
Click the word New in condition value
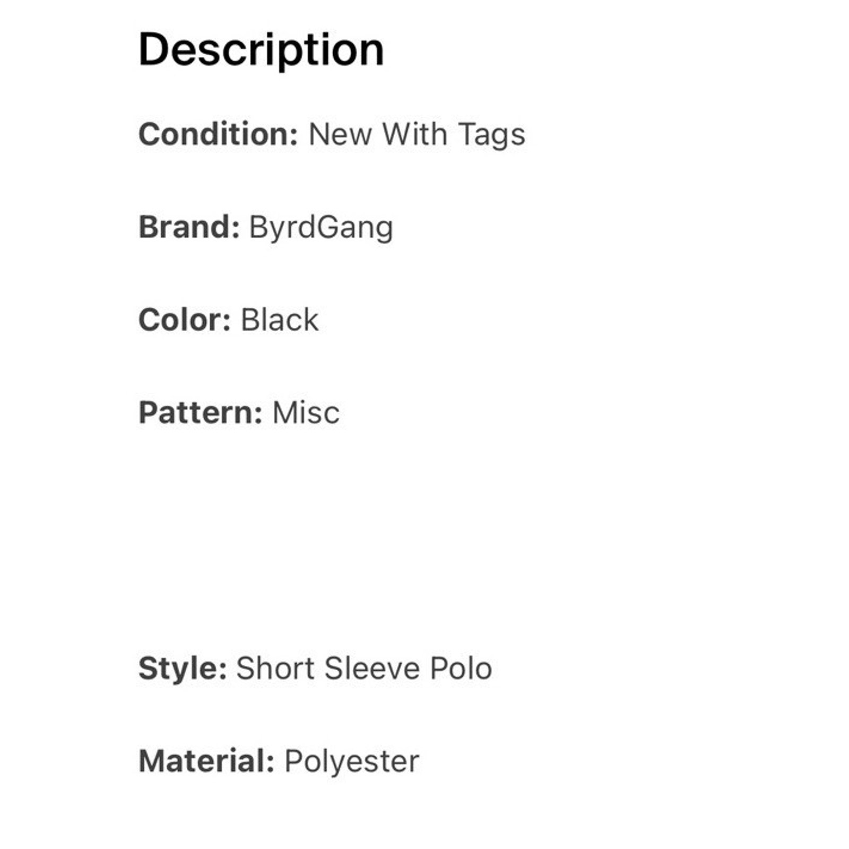click(340, 134)
